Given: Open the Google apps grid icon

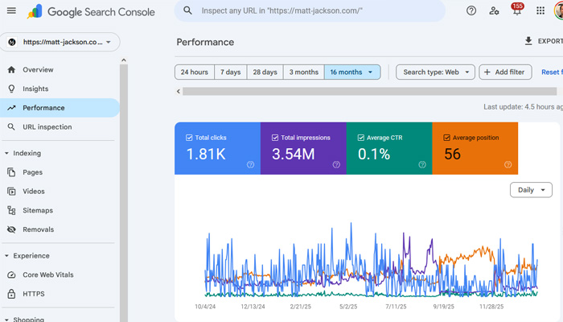Looking at the screenshot, I should coord(540,10).
